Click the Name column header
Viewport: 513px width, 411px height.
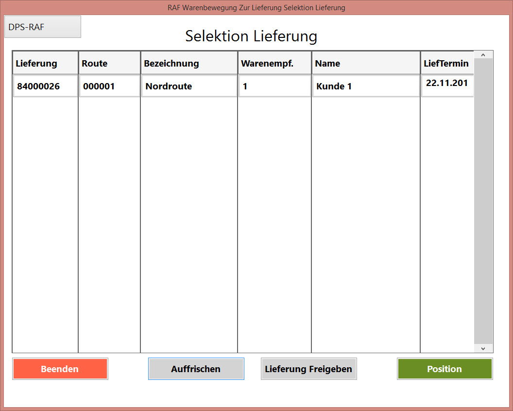point(366,64)
